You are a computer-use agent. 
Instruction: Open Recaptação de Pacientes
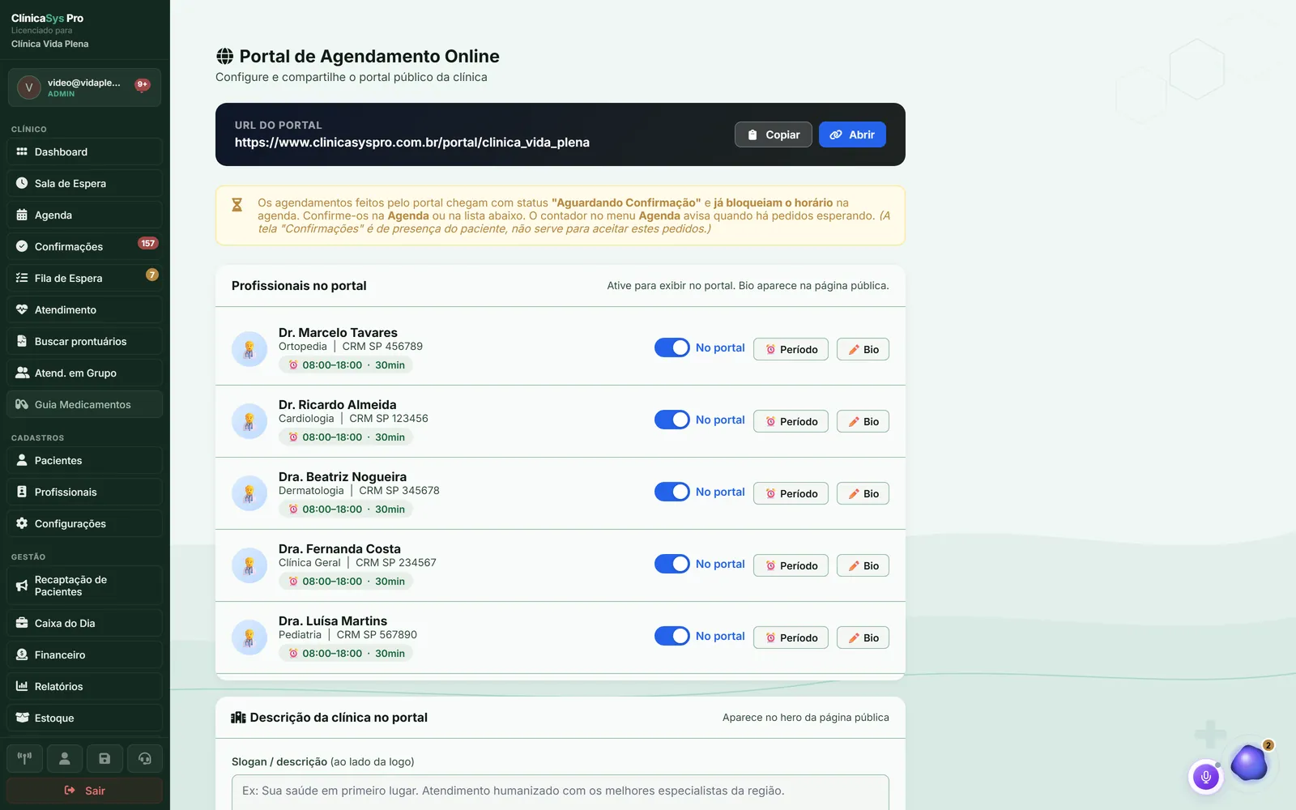[x=84, y=586]
